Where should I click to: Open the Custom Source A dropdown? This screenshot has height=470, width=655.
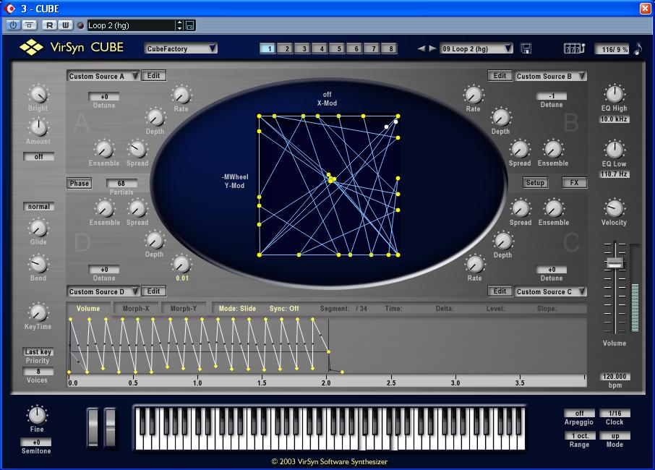pos(103,76)
